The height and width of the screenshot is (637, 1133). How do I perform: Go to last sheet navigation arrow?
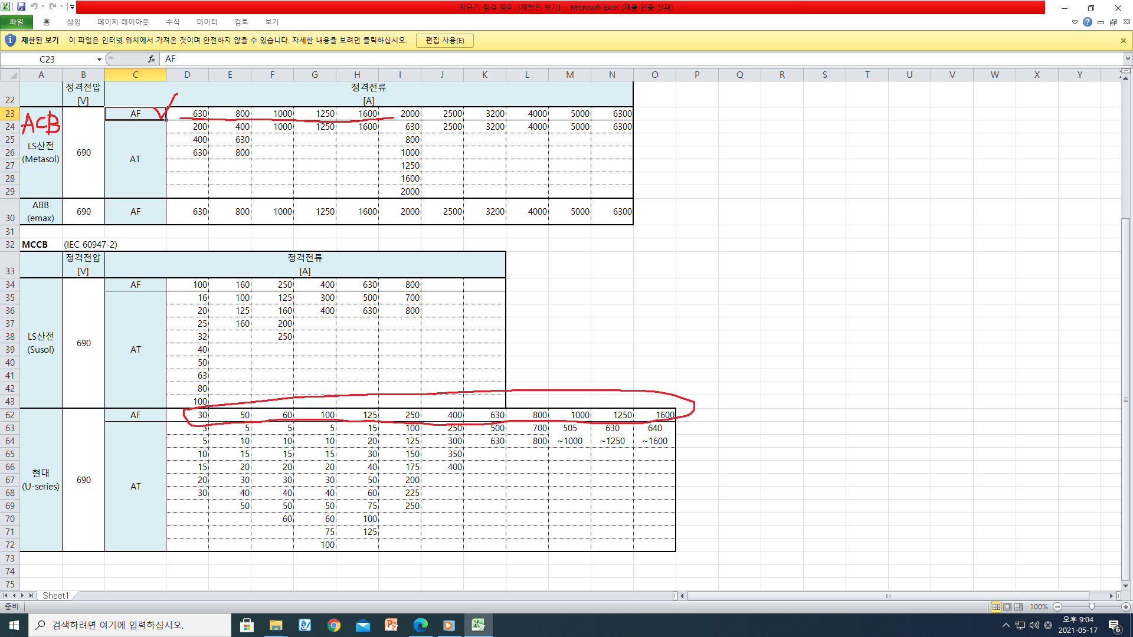click(31, 596)
